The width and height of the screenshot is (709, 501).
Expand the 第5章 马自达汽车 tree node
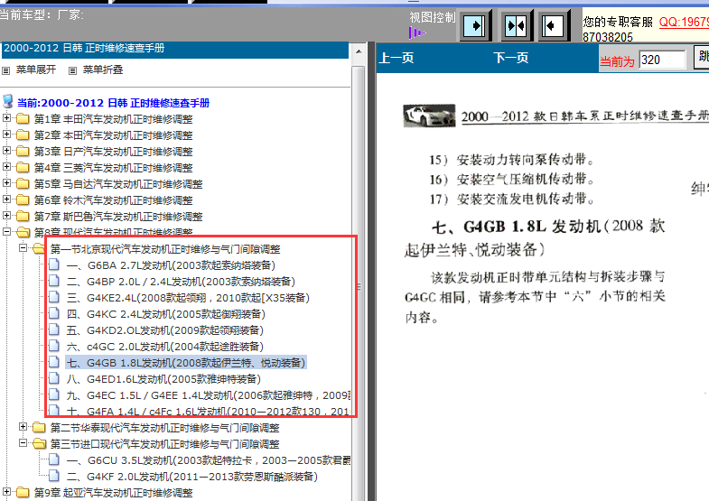[6, 183]
